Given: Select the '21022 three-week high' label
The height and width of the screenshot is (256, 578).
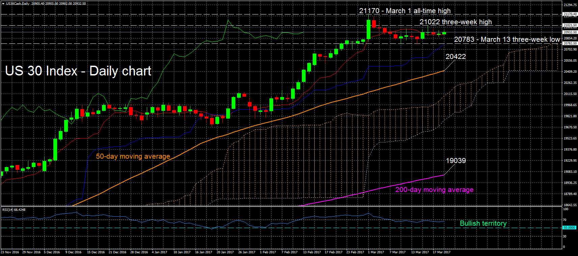Looking at the screenshot, I should (456, 22).
